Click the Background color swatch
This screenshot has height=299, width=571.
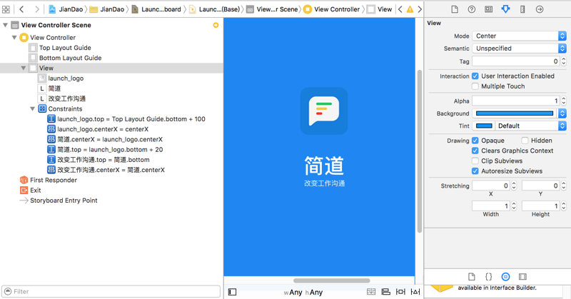pos(515,113)
